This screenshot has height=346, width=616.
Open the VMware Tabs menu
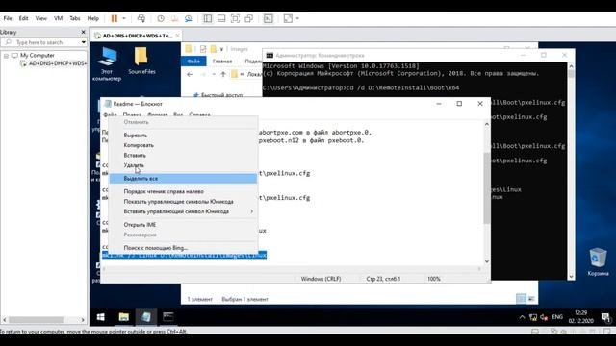[75, 18]
